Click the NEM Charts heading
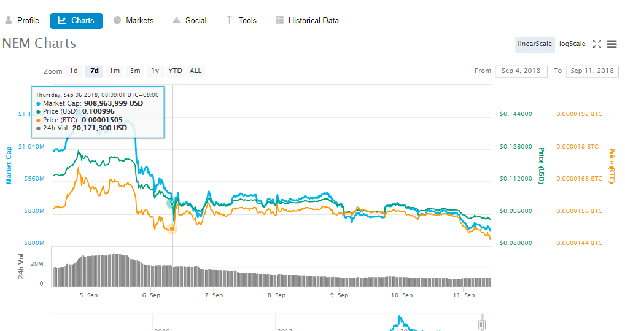Screen dimensions: 625x331 click(39, 43)
